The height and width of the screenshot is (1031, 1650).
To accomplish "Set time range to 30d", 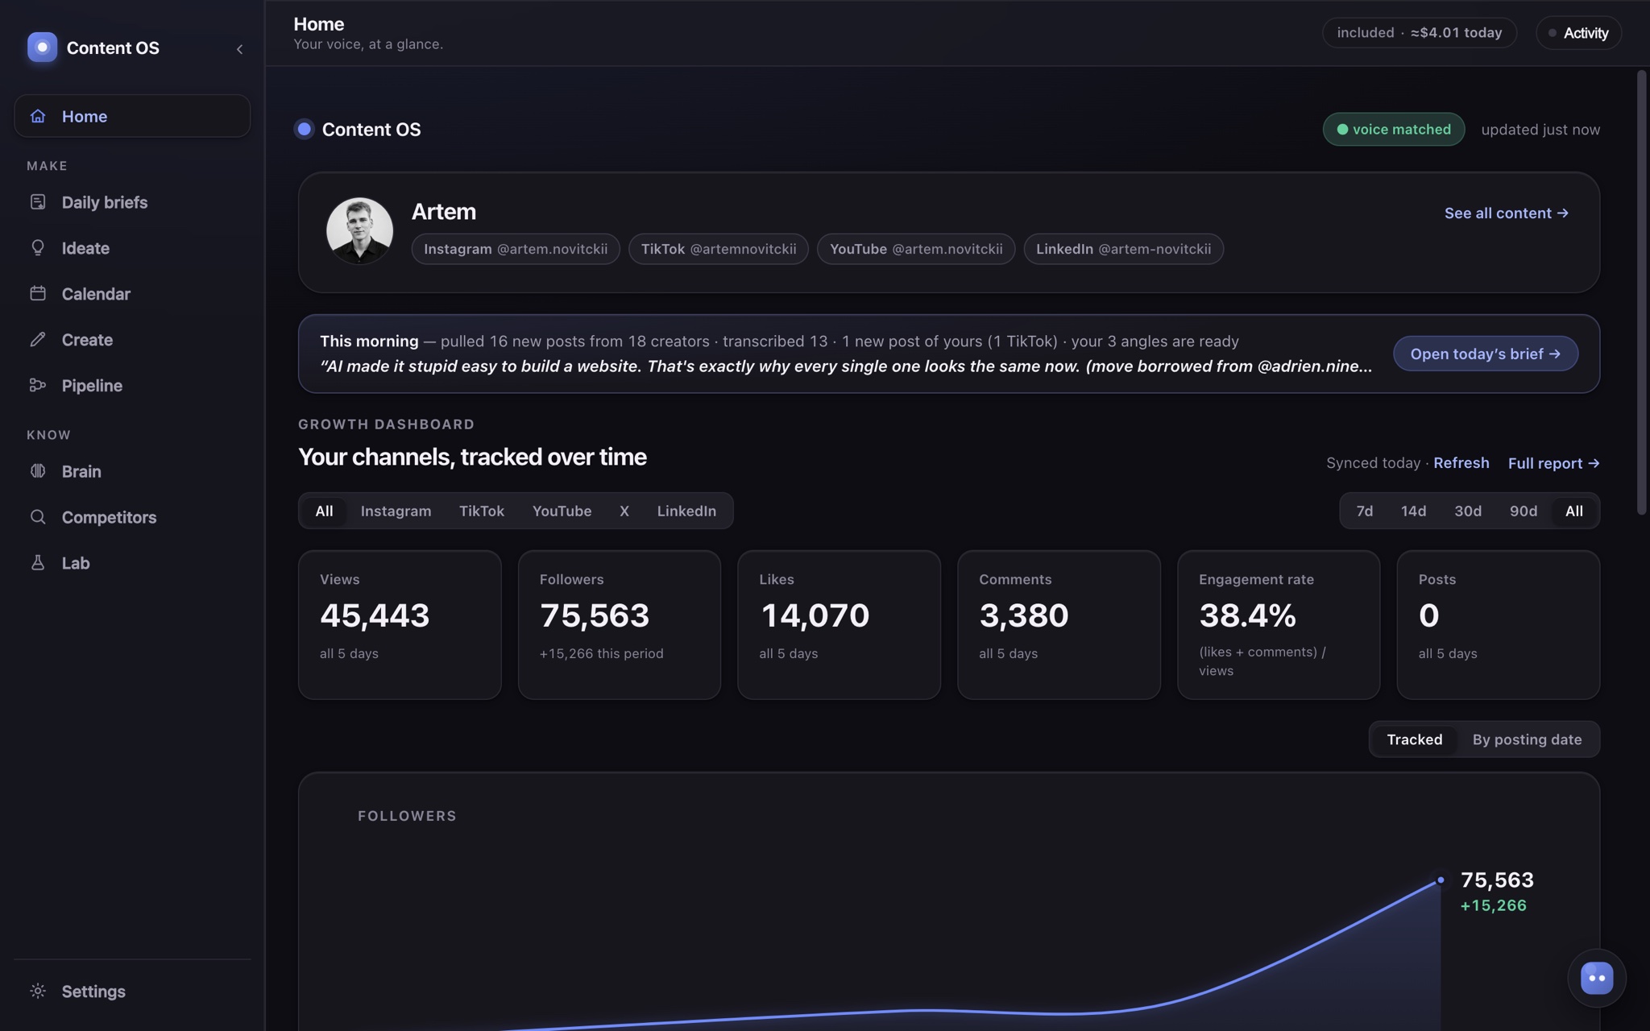I will [x=1468, y=511].
